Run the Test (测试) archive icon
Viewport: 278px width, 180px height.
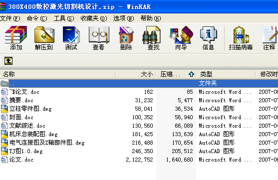point(71,35)
